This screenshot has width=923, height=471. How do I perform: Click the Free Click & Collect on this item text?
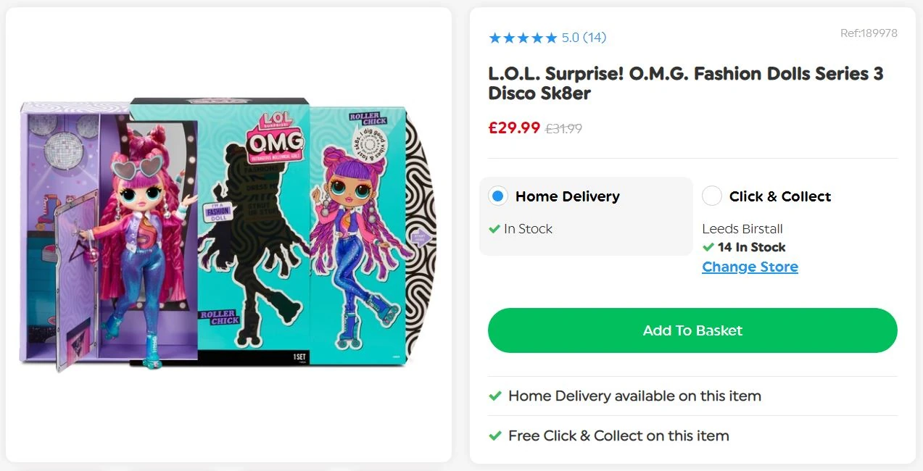(618, 435)
